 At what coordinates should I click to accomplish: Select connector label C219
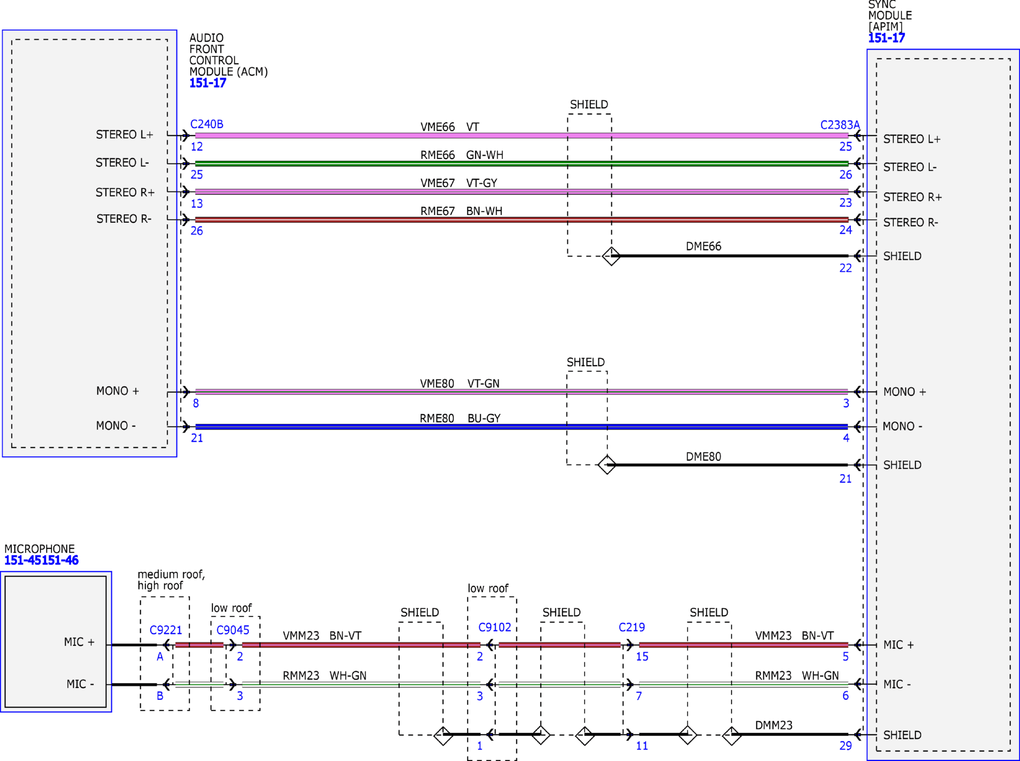click(632, 627)
